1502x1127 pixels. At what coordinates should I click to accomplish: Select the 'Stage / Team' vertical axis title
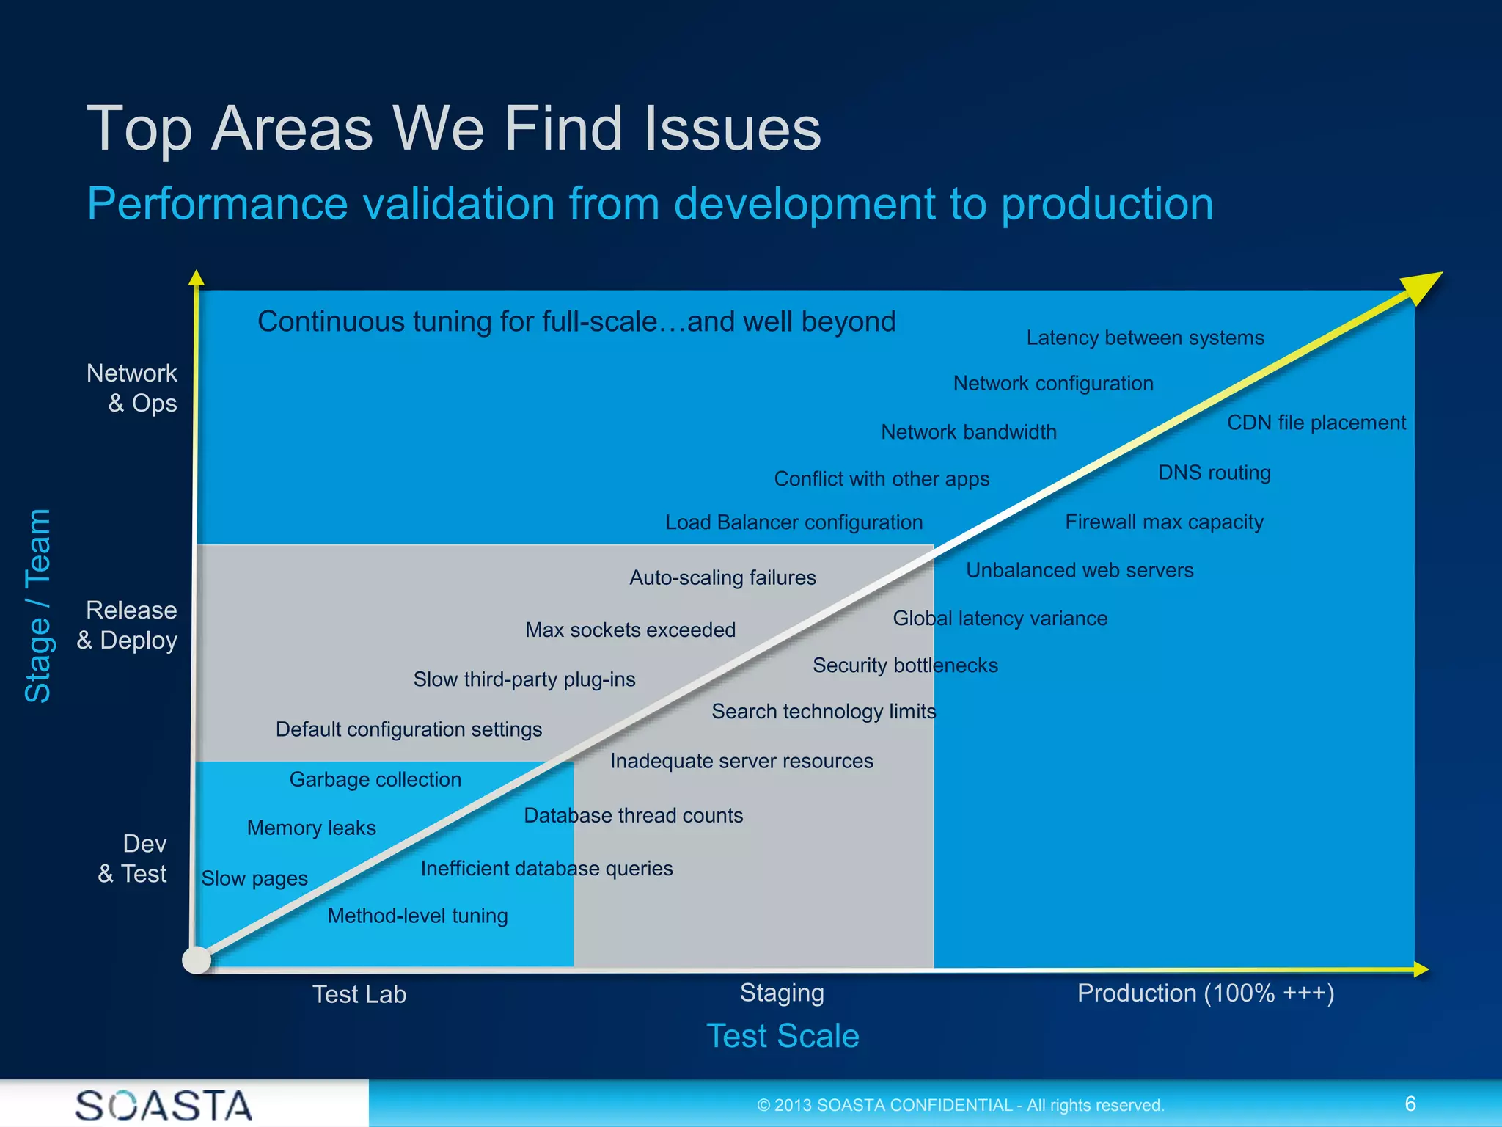(37, 605)
